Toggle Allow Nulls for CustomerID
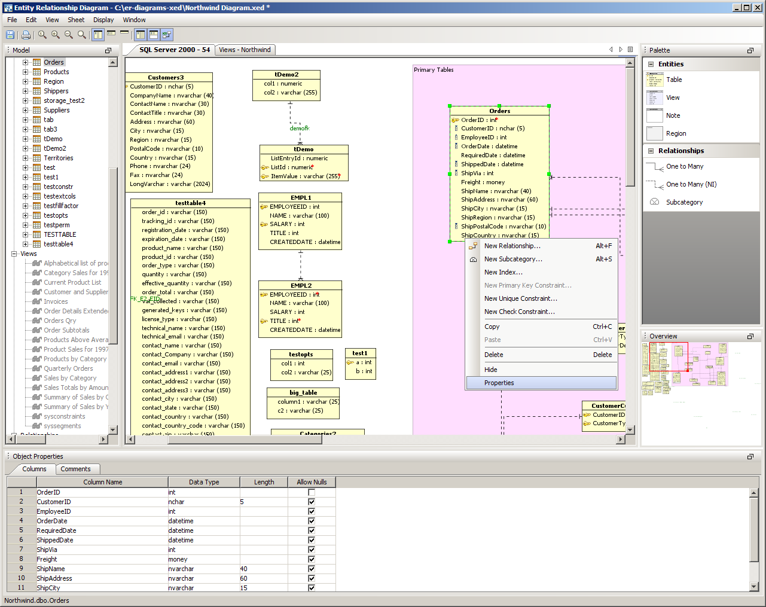This screenshot has width=766, height=607. [312, 502]
